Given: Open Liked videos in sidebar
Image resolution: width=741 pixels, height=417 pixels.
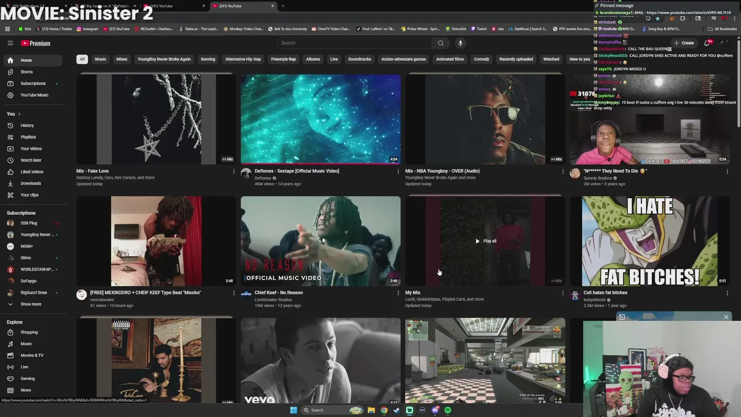Looking at the screenshot, I should pyautogui.click(x=34, y=171).
